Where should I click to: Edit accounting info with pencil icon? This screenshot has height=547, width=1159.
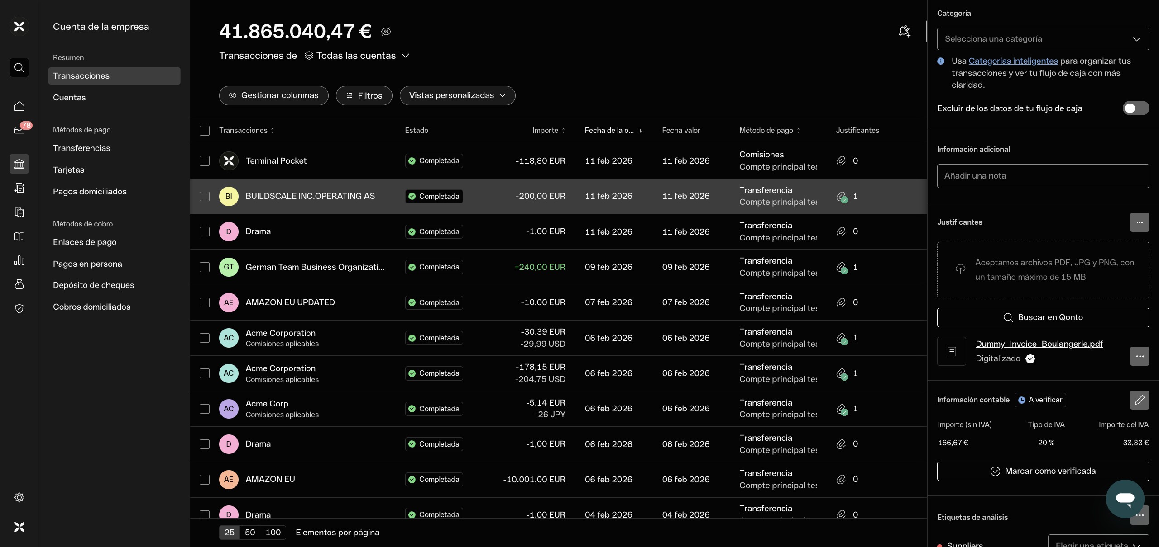pos(1139,400)
